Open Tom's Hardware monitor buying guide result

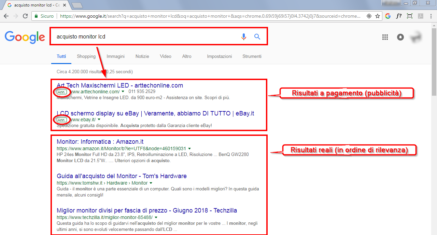(122, 176)
